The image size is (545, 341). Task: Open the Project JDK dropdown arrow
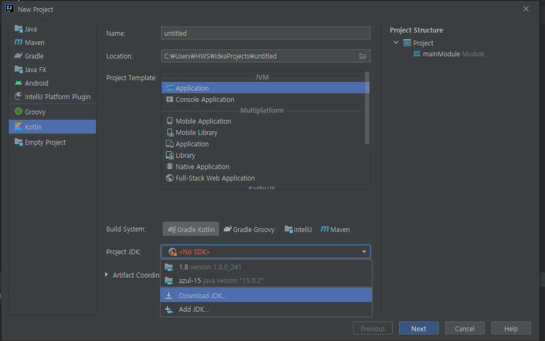pyautogui.click(x=364, y=252)
